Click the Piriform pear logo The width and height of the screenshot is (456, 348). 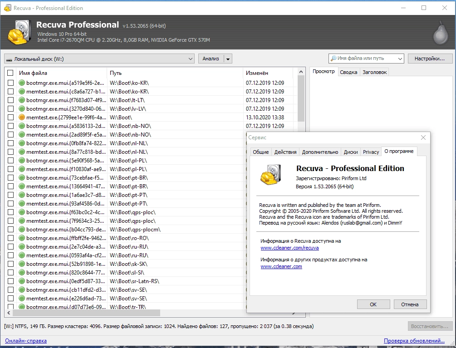click(x=441, y=33)
